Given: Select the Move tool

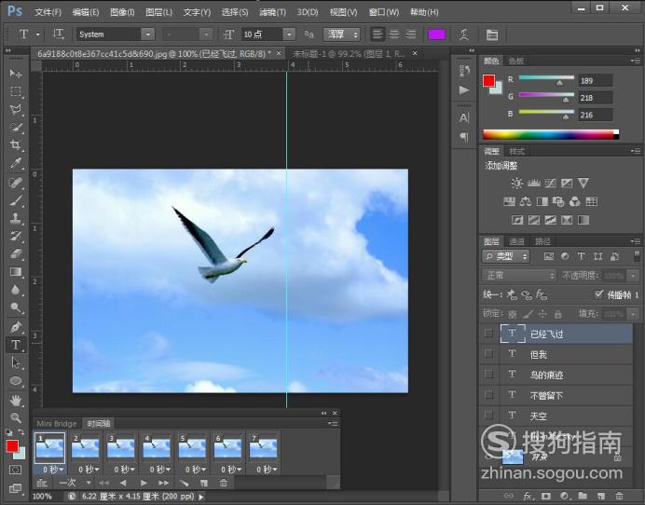Looking at the screenshot, I should (16, 74).
